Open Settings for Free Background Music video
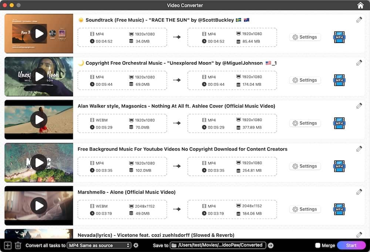The height and width of the screenshot is (252, 370). click(x=305, y=166)
